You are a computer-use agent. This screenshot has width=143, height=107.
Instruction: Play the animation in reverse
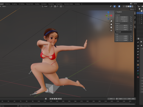click(x=55, y=99)
